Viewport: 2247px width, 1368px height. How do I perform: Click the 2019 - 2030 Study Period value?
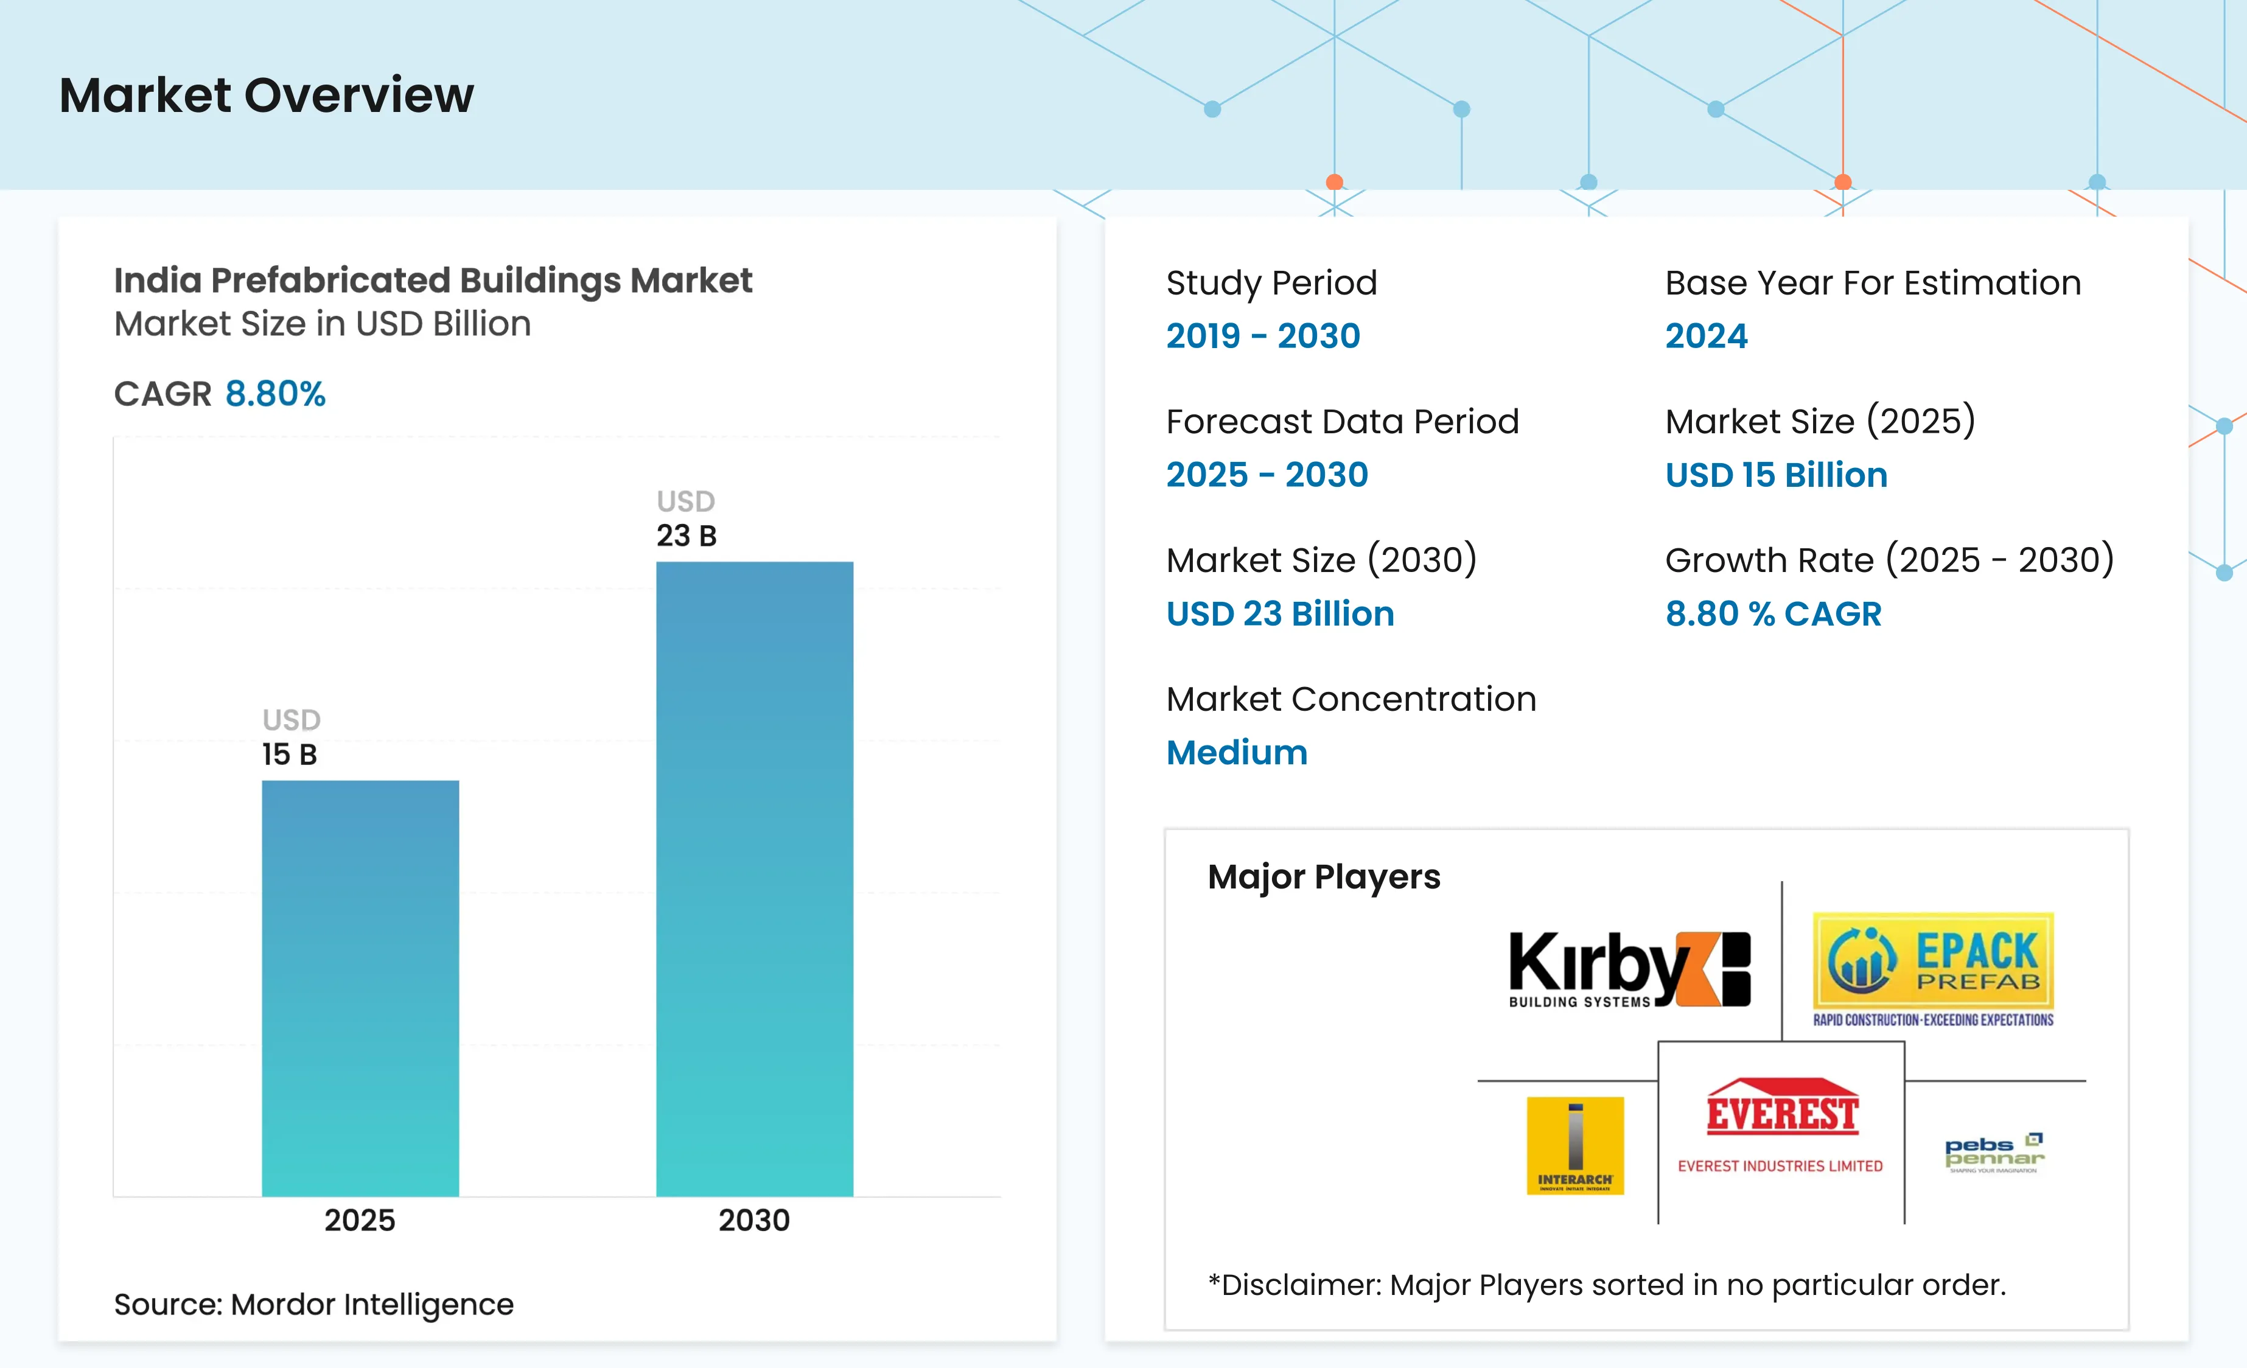1263,336
